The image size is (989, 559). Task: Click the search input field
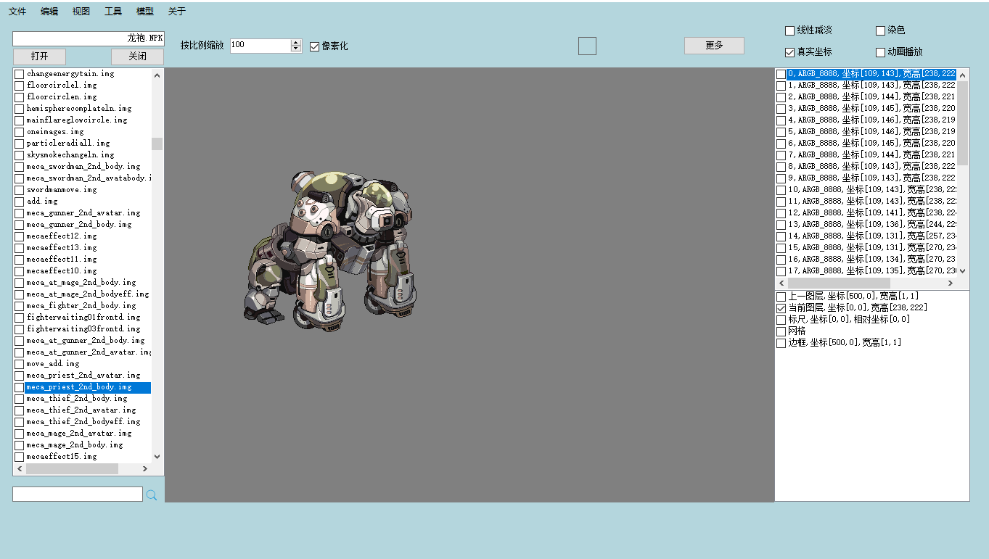coord(78,494)
